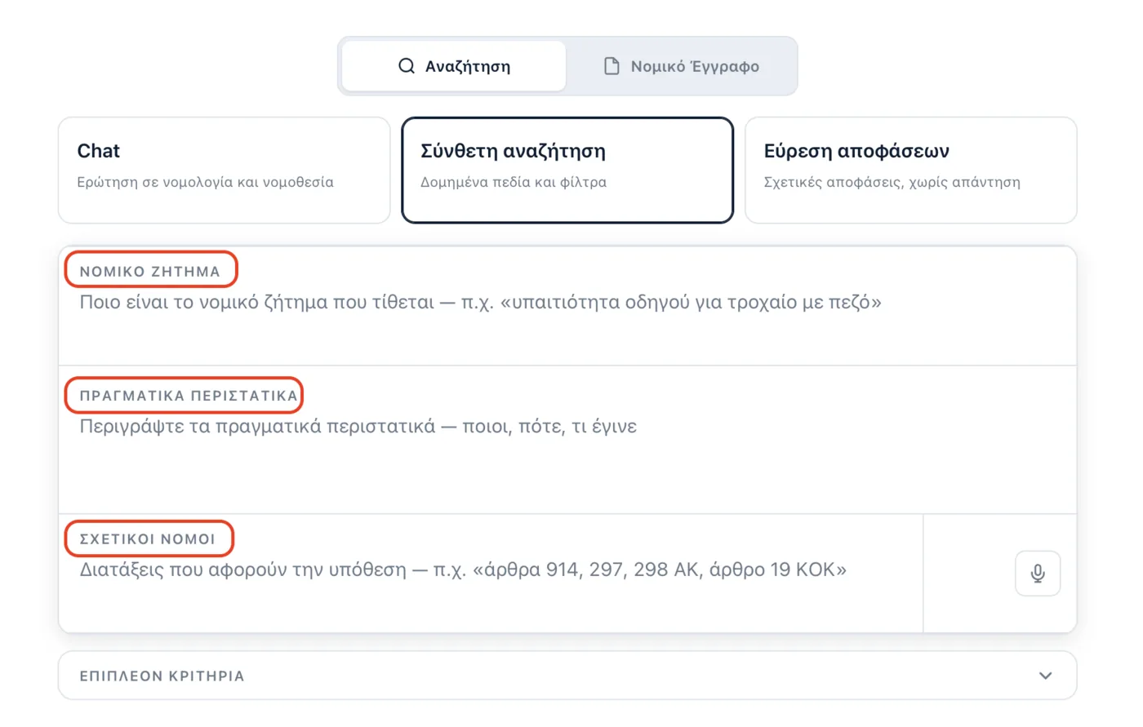Focus the ΝΟΜΙΚΟ ΖΗΤΗΜΑ text field
1143x727 pixels.
(567, 306)
